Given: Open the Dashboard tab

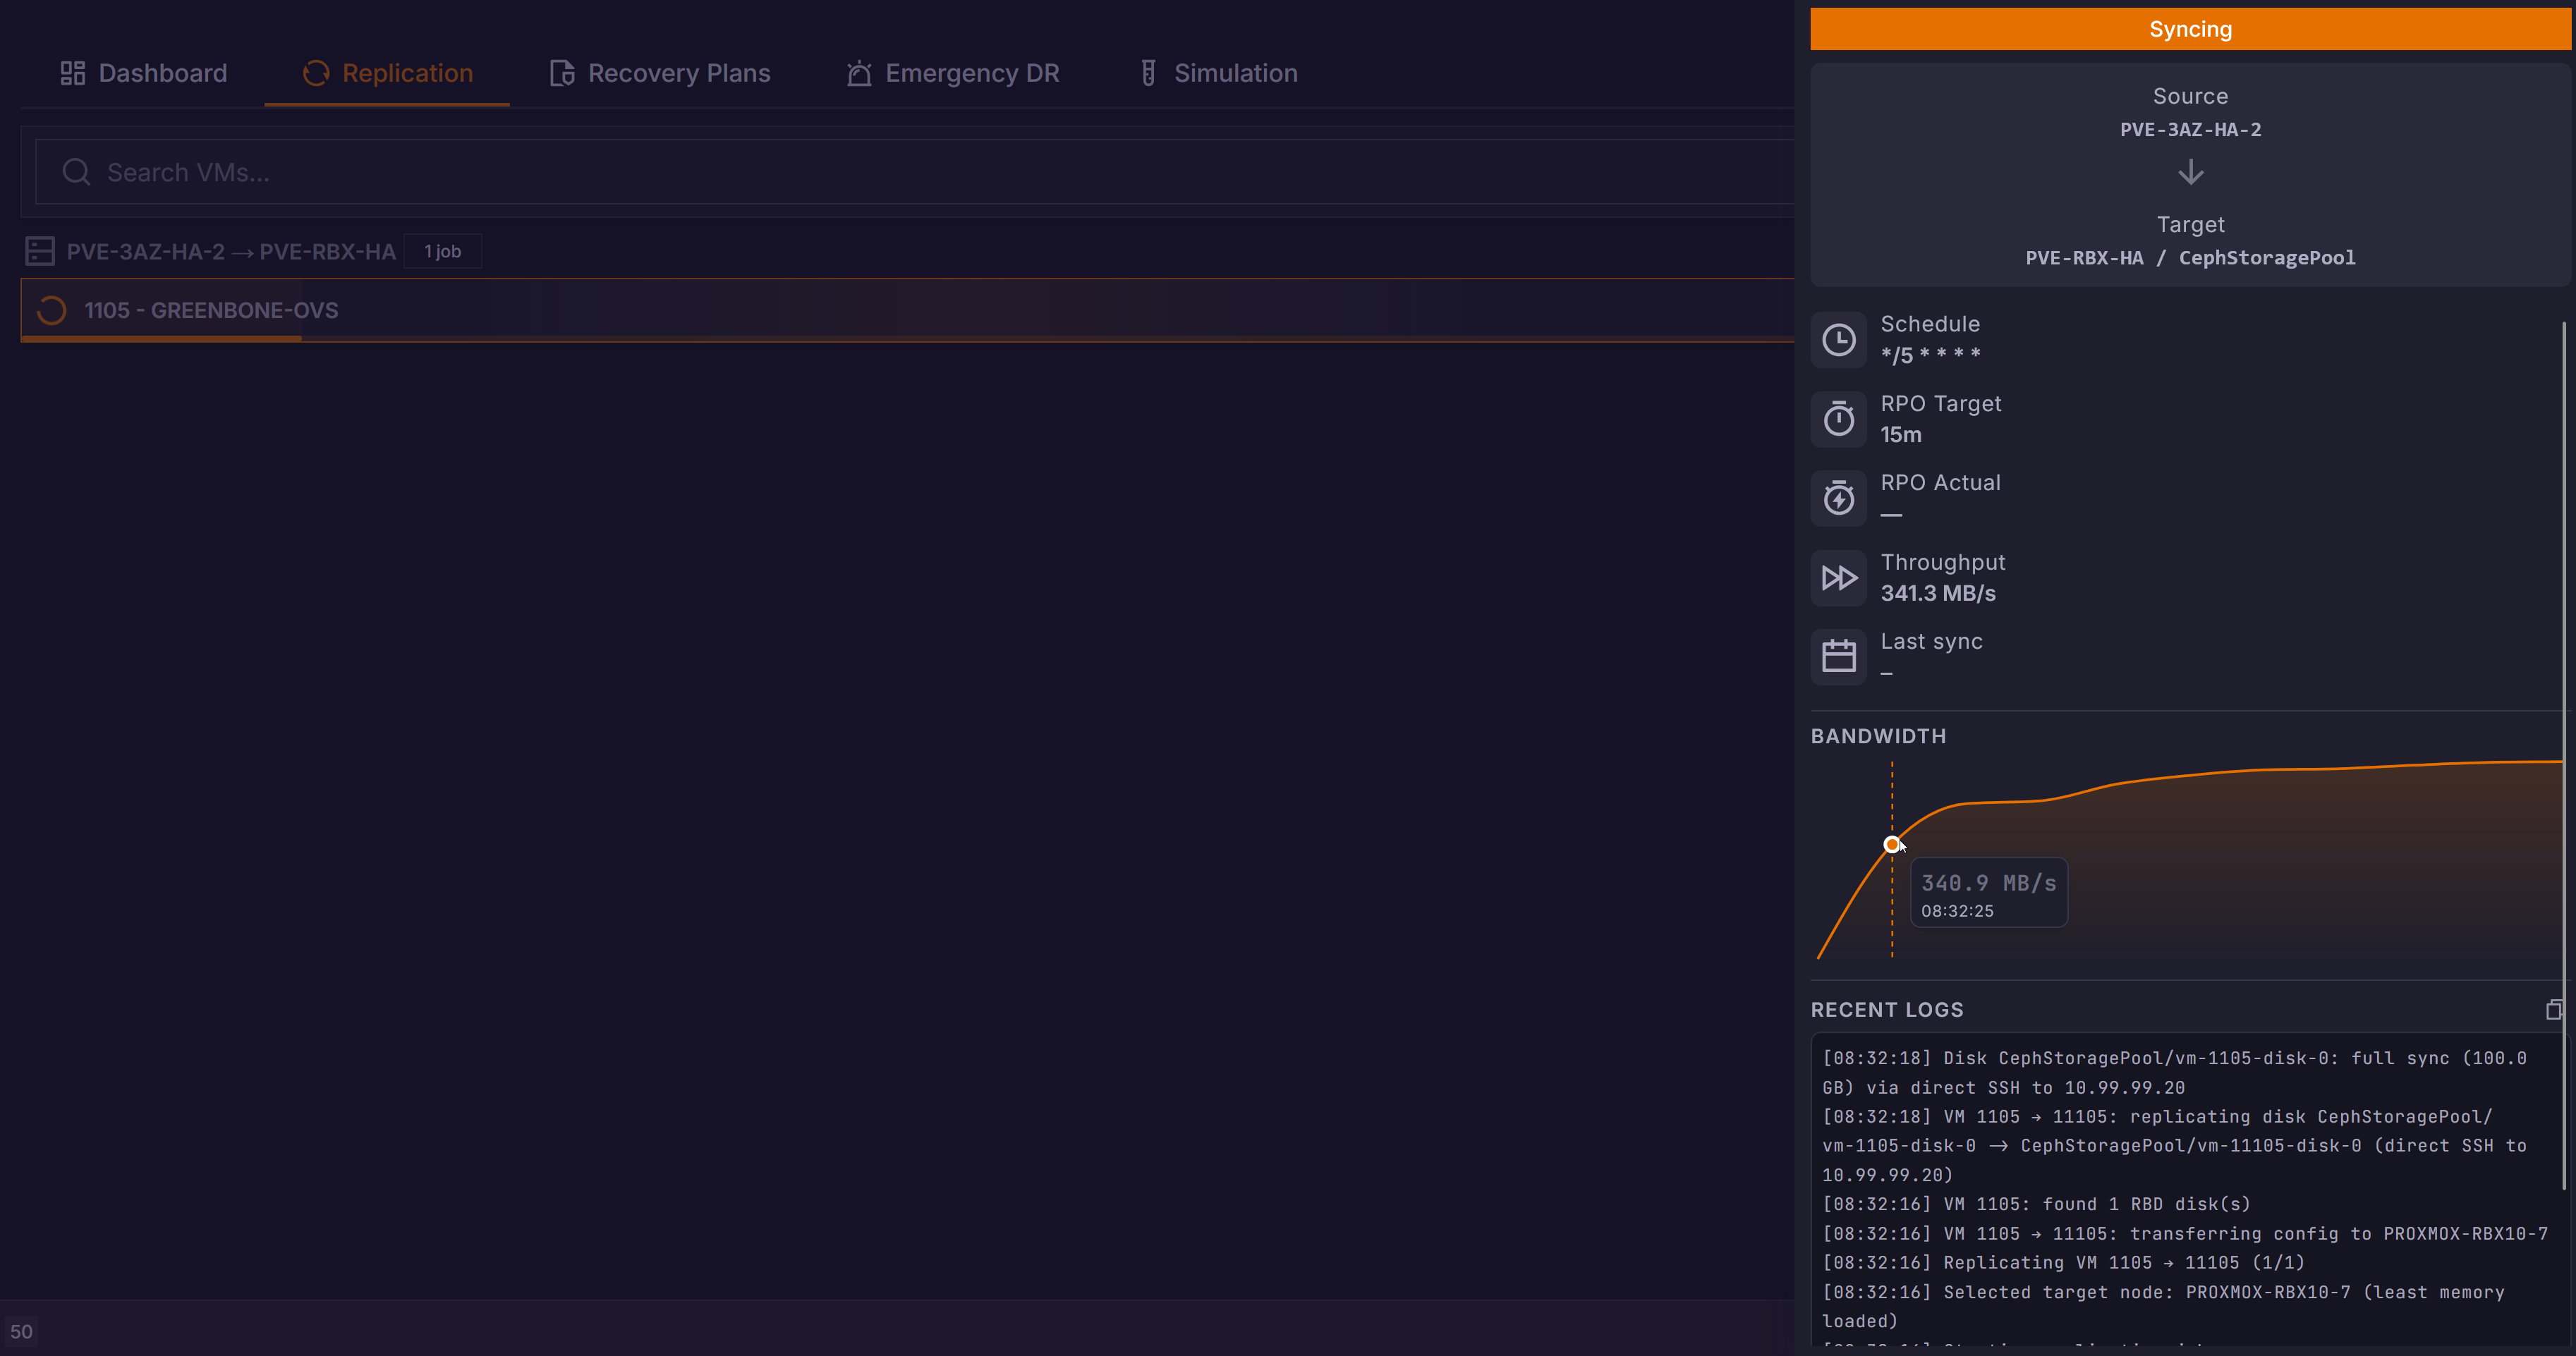Looking at the screenshot, I should coord(143,73).
